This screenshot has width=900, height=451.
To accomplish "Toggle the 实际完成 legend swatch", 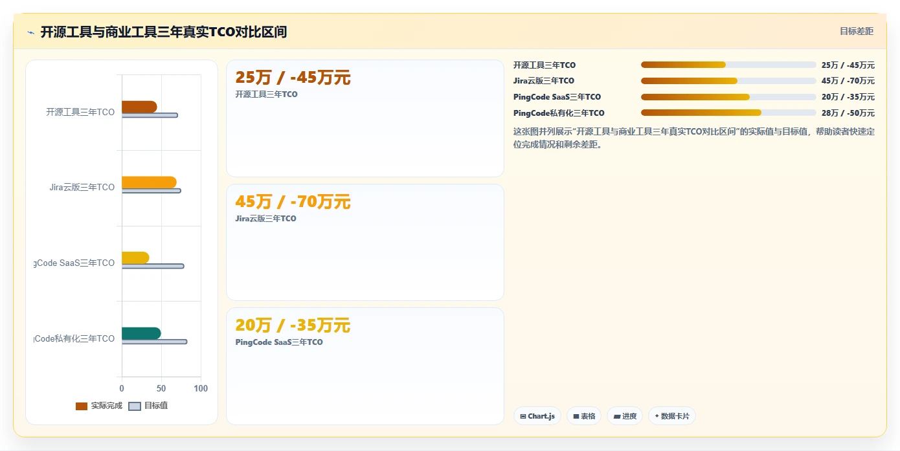I will click(82, 406).
